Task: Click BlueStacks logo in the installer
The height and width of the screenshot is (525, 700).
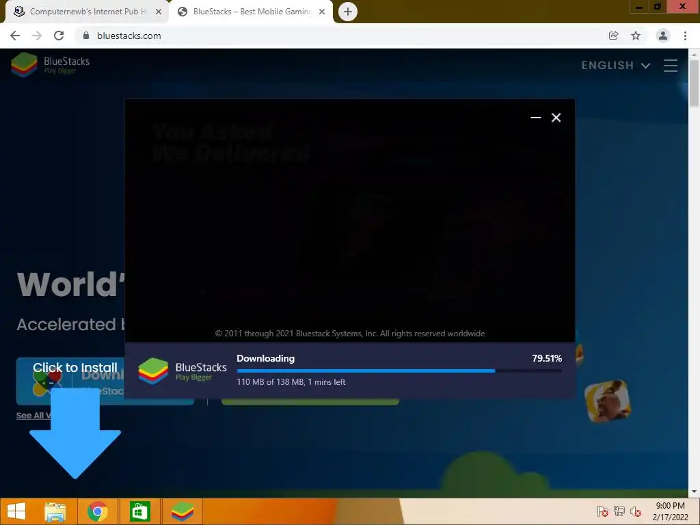Action: (x=182, y=371)
